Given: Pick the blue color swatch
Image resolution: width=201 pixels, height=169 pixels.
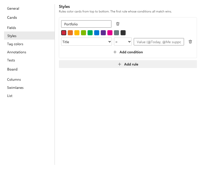Looking at the screenshot, I should point(97,33).
